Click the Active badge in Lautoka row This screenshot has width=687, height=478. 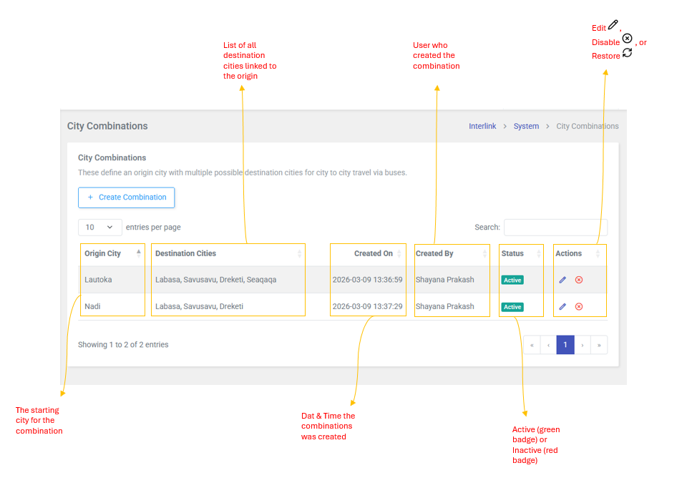tap(512, 280)
